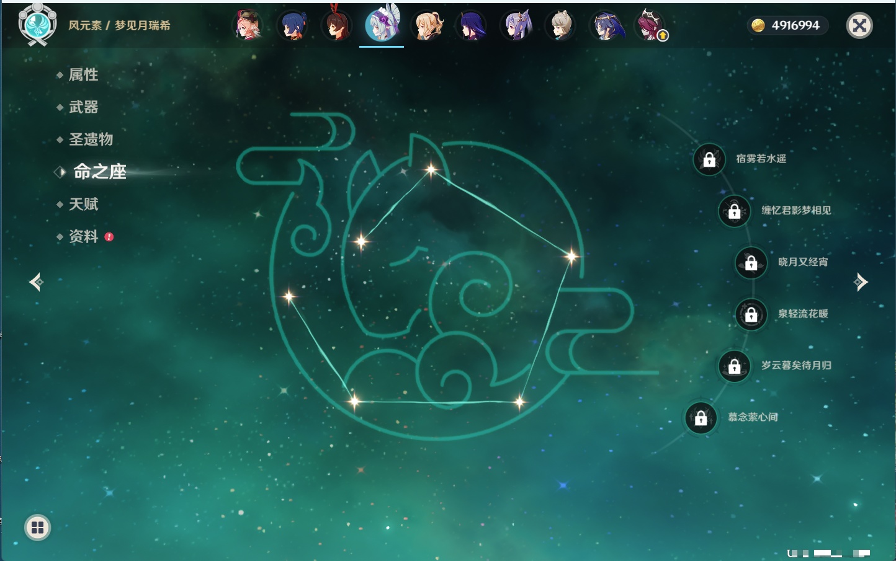The image size is (896, 561).
Task: Select Jean's blonde ponytail avatar
Action: pyautogui.click(x=427, y=25)
